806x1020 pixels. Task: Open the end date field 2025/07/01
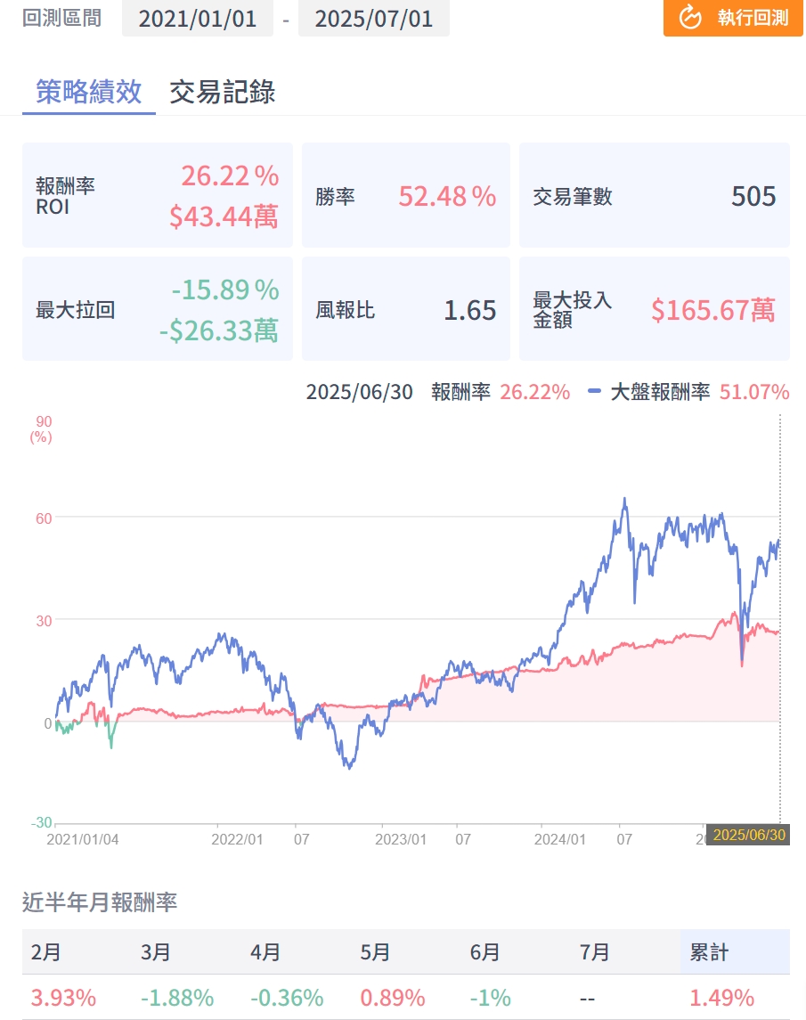[373, 19]
